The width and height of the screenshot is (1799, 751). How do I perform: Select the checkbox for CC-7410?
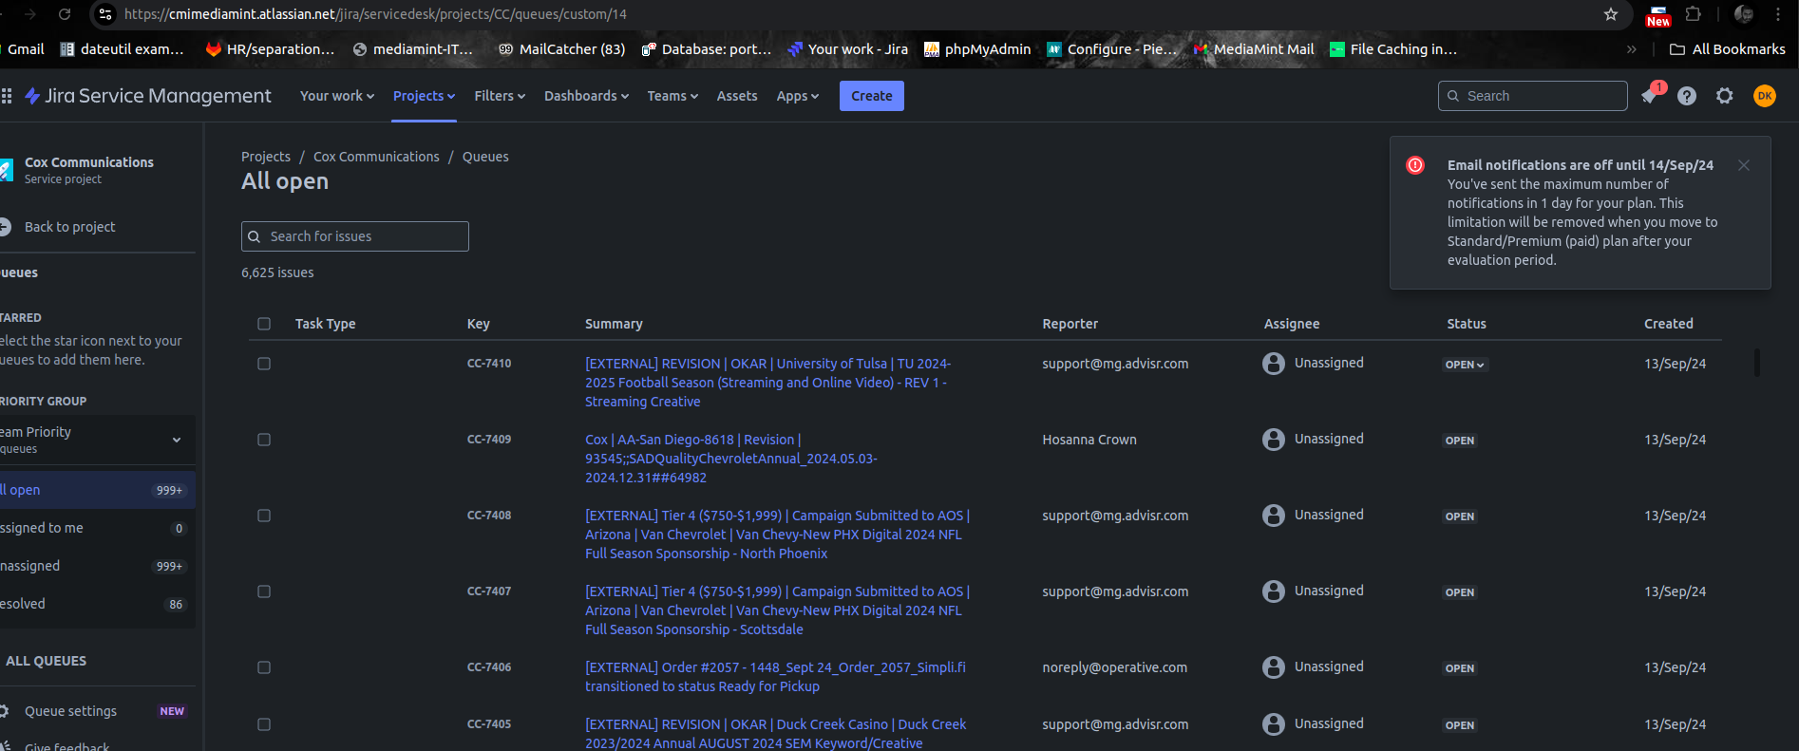[264, 364]
